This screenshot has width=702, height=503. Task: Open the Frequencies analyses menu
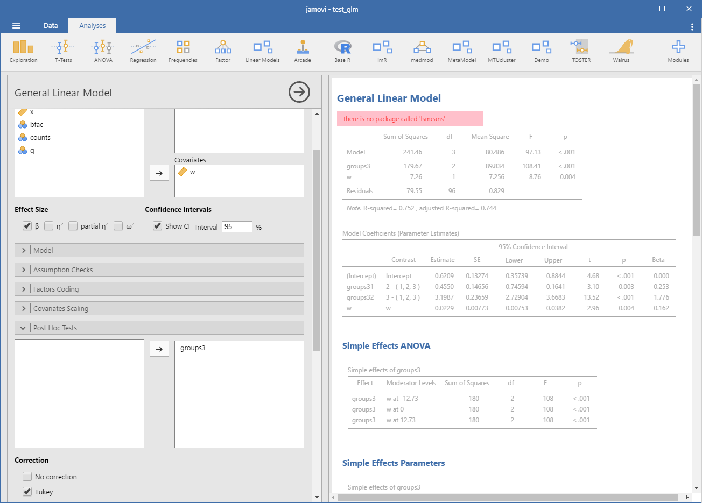[183, 51]
